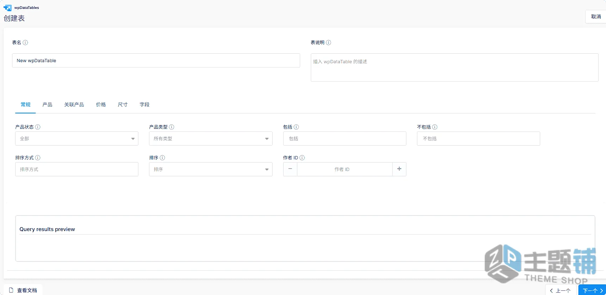Screen dimensions: 606x295
Task: Go to 下一个 next step
Action: (593, 290)
